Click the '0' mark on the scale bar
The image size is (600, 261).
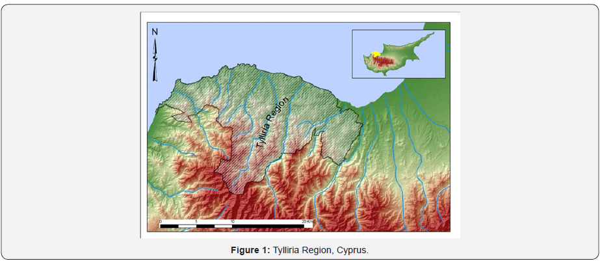click(x=160, y=221)
